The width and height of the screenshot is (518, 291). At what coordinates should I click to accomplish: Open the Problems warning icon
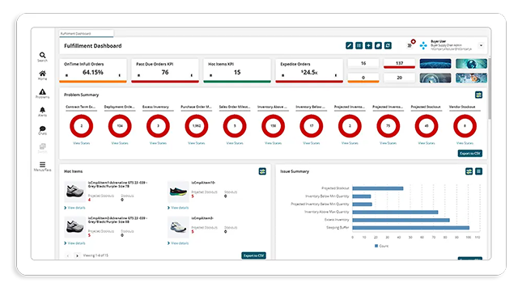(42, 94)
